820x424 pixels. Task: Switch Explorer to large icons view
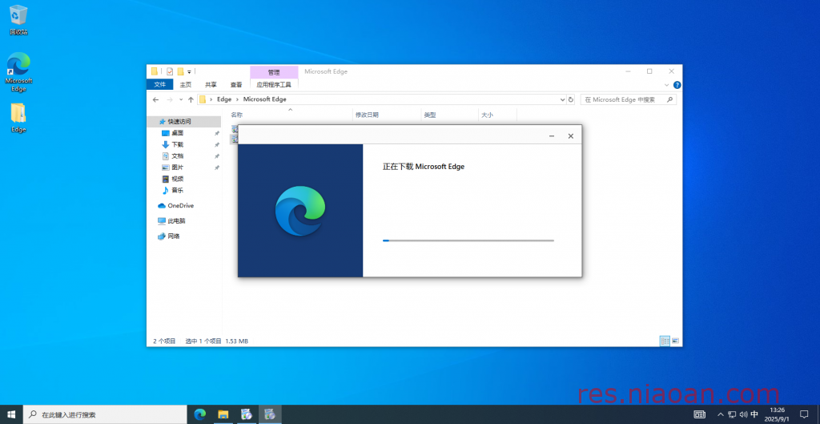pyautogui.click(x=675, y=341)
